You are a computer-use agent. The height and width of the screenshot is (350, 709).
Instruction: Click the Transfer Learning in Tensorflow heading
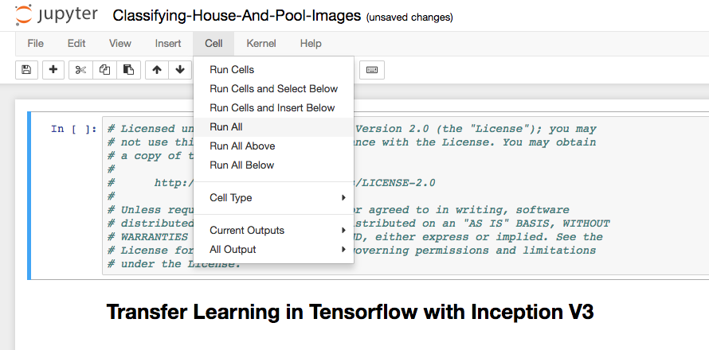point(350,312)
